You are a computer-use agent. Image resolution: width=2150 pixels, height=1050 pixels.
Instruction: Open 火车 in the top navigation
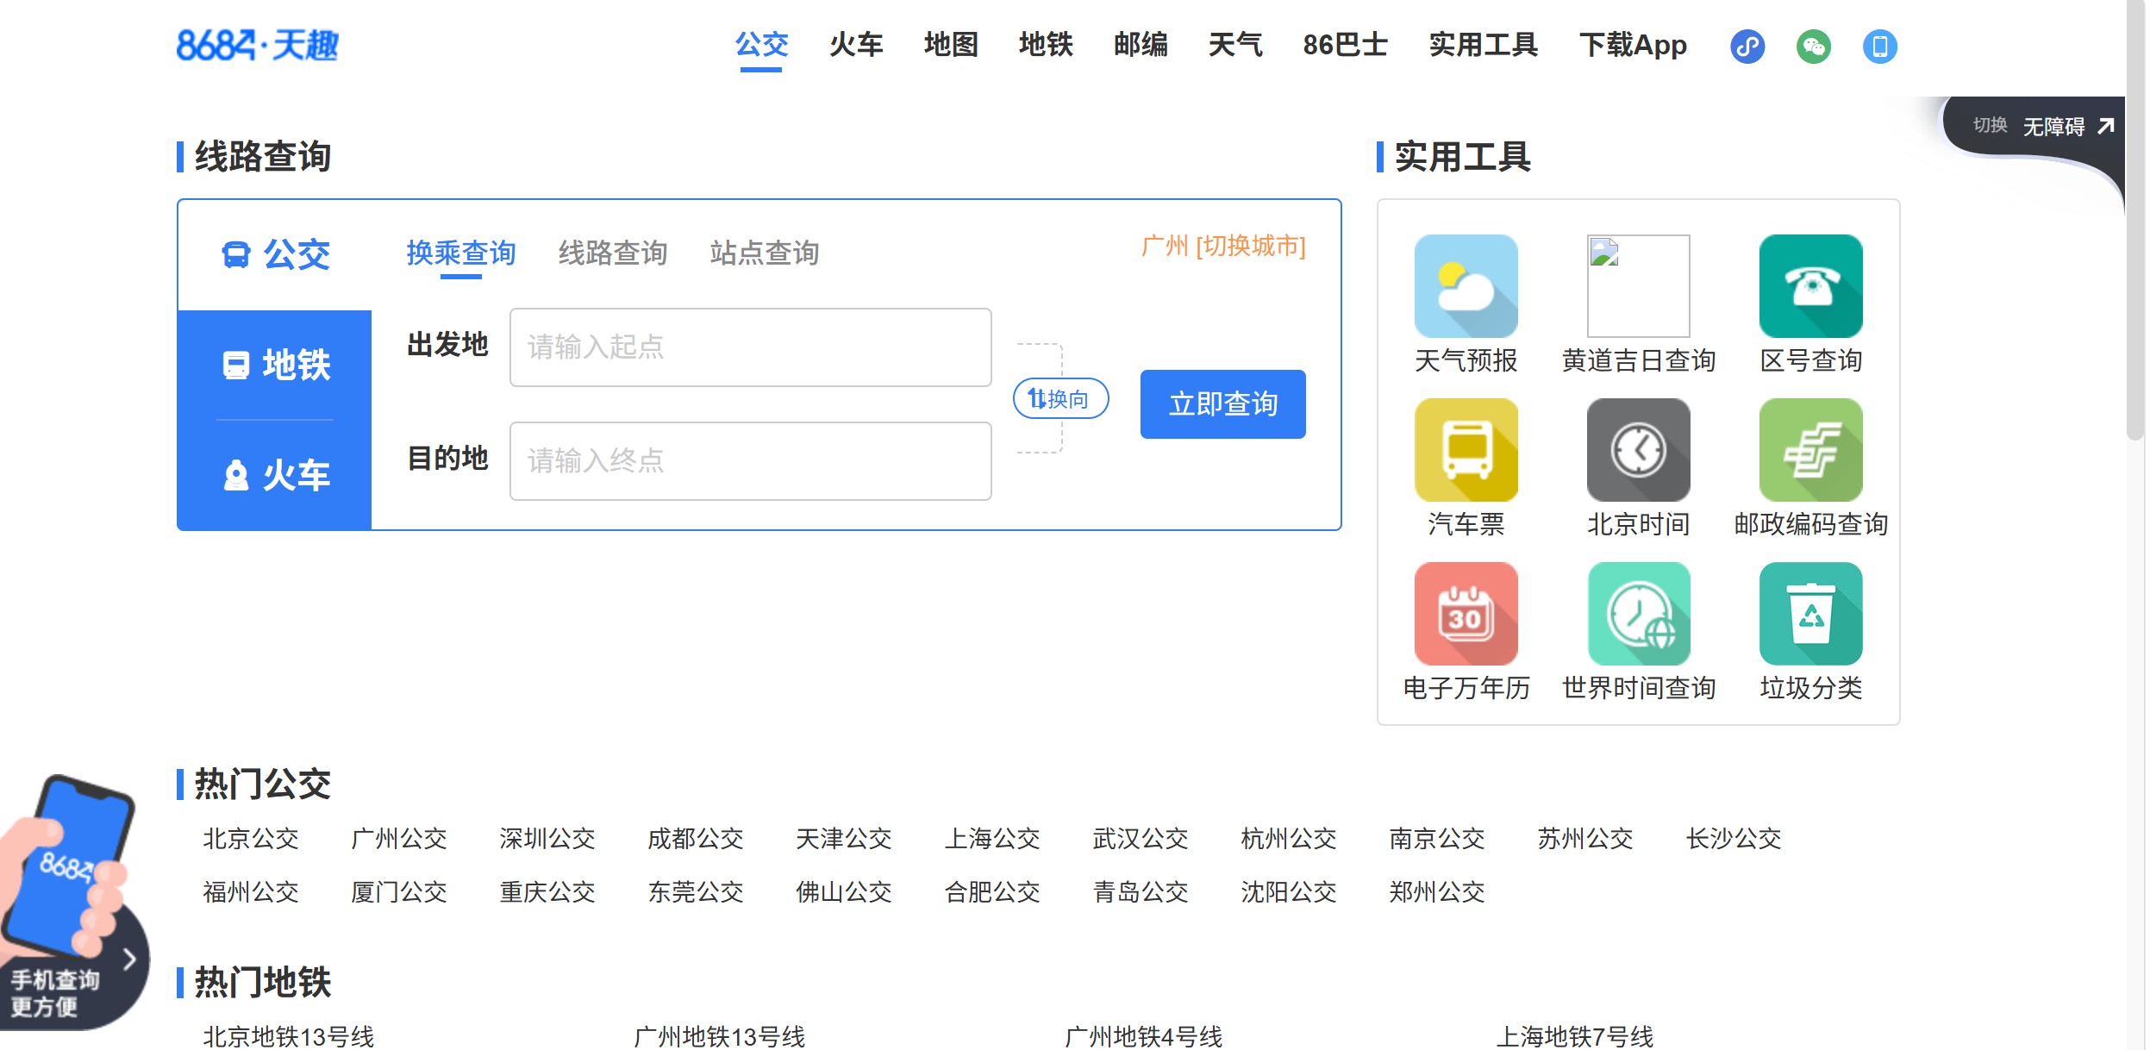pyautogui.click(x=856, y=44)
